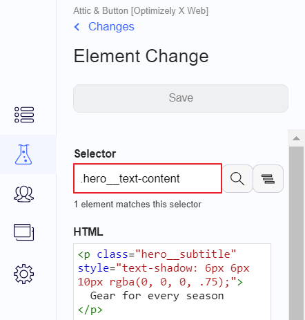The width and height of the screenshot is (305, 320).
Task: Click the element hierarchy icon button
Action: [268, 178]
